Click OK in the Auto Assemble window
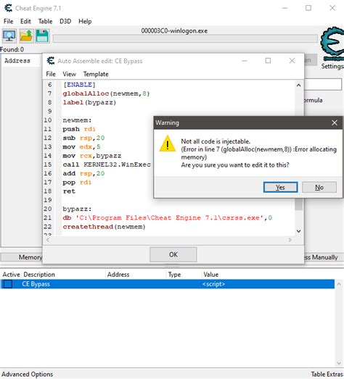The image size is (344, 379). click(173, 254)
